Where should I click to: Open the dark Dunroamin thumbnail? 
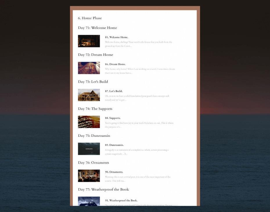pyautogui.click(x=89, y=149)
